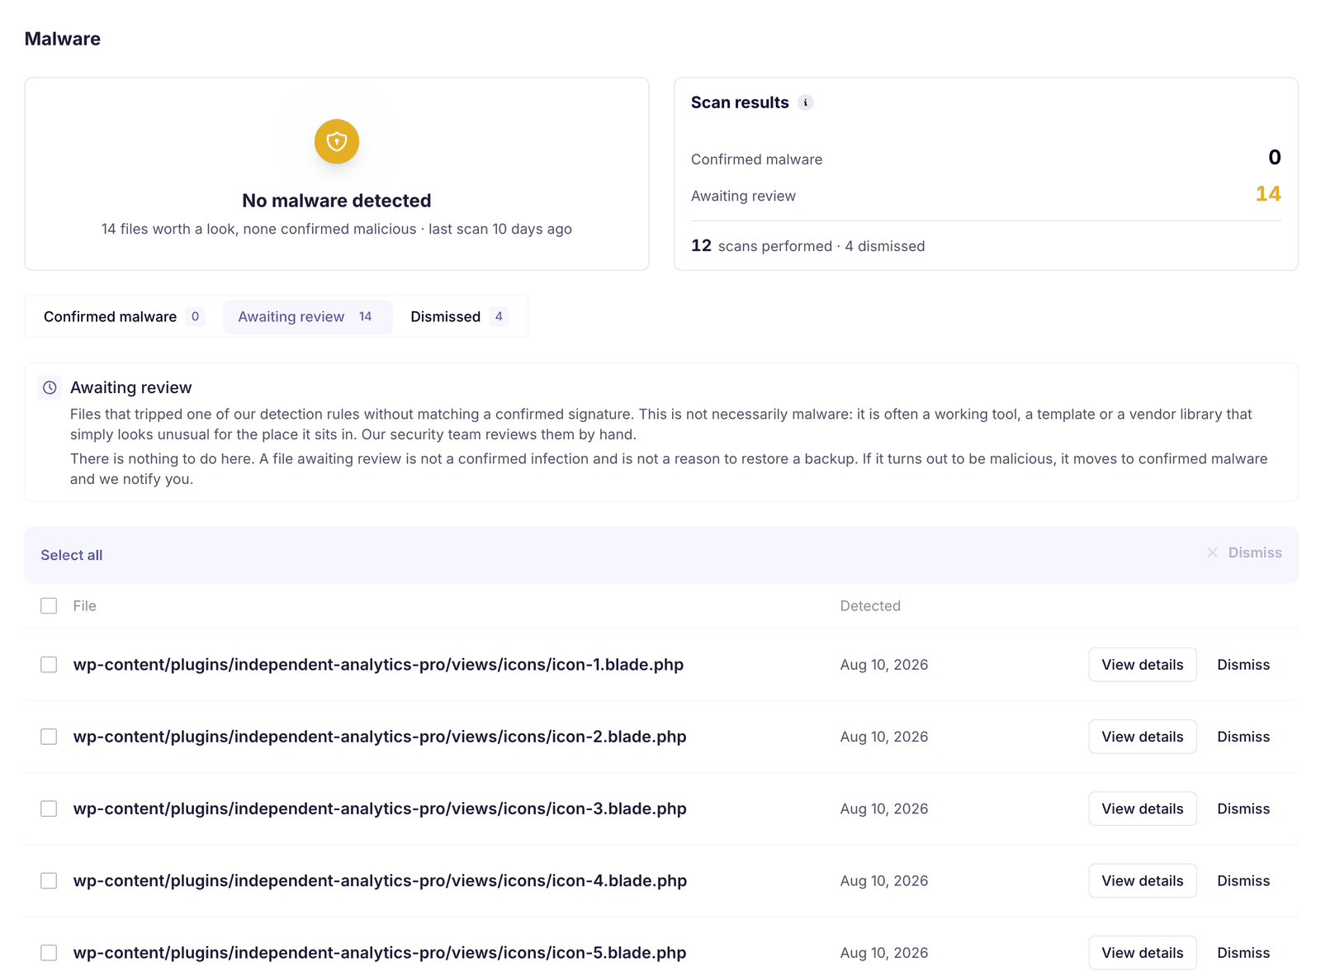This screenshot has height=972, width=1321.
Task: Check the box for icon-3.blade.php
Action: (49, 808)
